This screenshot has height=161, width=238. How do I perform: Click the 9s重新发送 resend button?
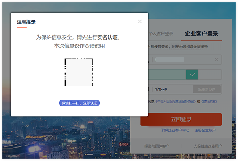click(207, 89)
